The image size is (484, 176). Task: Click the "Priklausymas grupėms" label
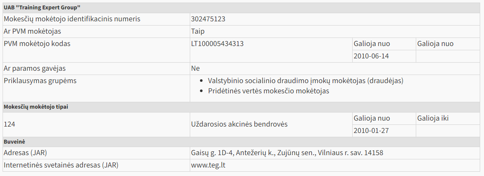[x=40, y=81]
